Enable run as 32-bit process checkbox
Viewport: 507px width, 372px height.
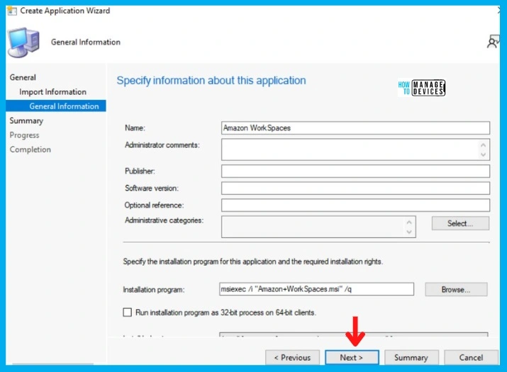pos(128,312)
